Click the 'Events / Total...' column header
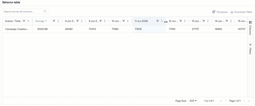Viewport: 255px width, 106px height. coord(14,21)
